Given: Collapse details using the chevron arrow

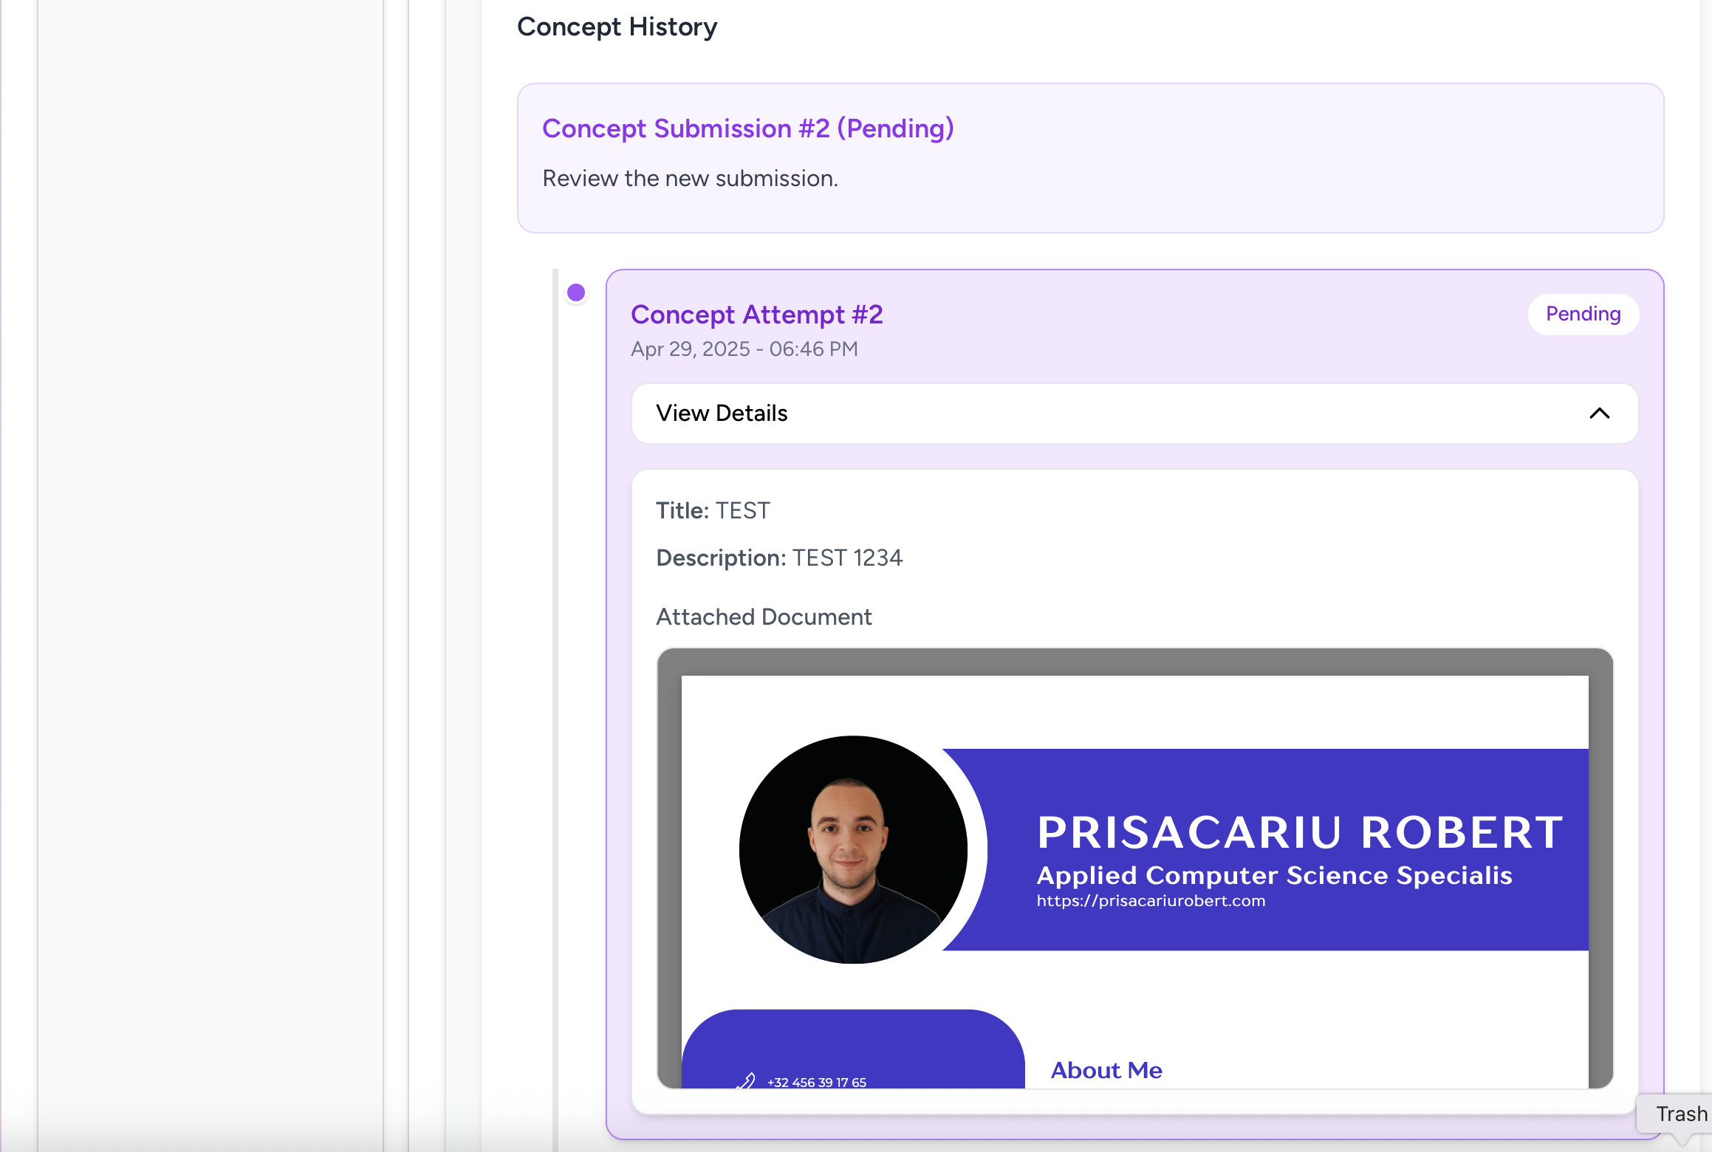Looking at the screenshot, I should coord(1599,414).
